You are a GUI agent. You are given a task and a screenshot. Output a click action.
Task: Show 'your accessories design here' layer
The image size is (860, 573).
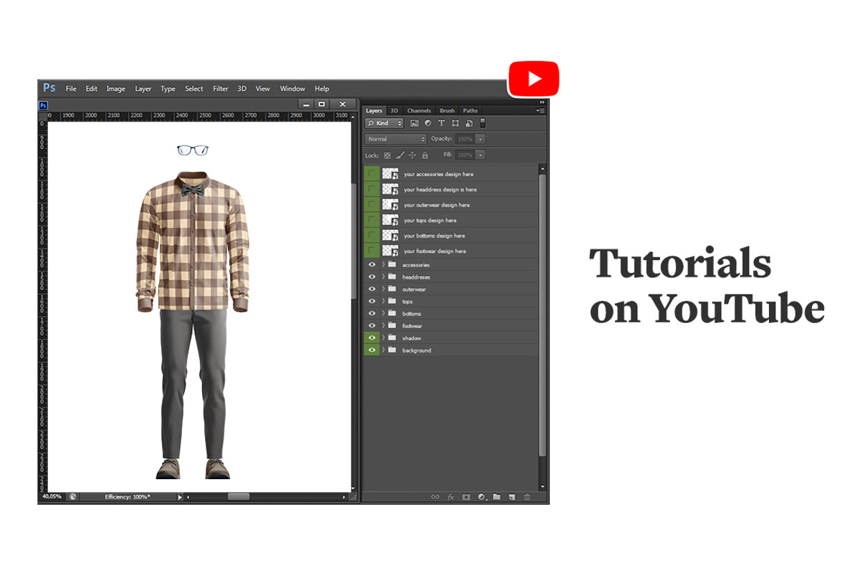pyautogui.click(x=372, y=174)
